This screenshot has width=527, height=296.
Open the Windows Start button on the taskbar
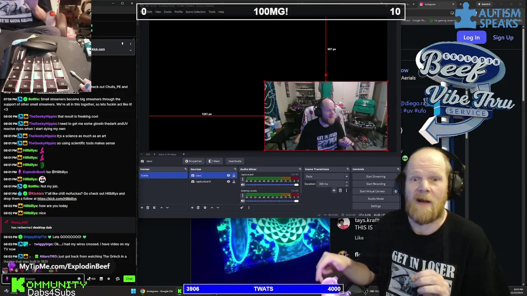coord(133,291)
